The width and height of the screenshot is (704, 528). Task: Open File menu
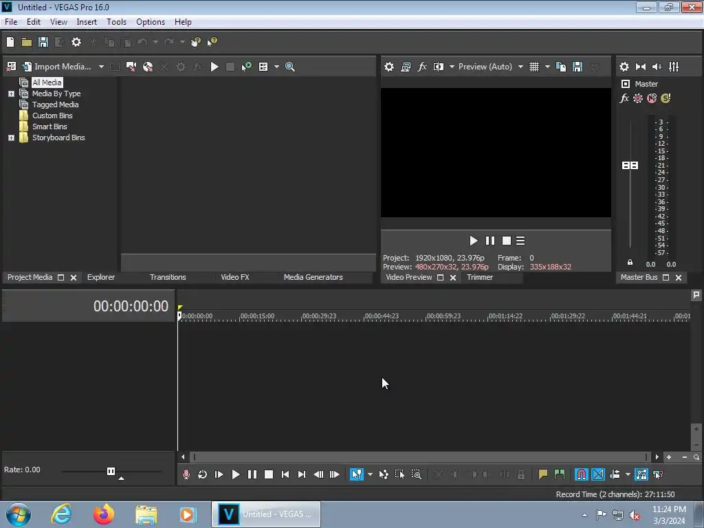coord(11,22)
